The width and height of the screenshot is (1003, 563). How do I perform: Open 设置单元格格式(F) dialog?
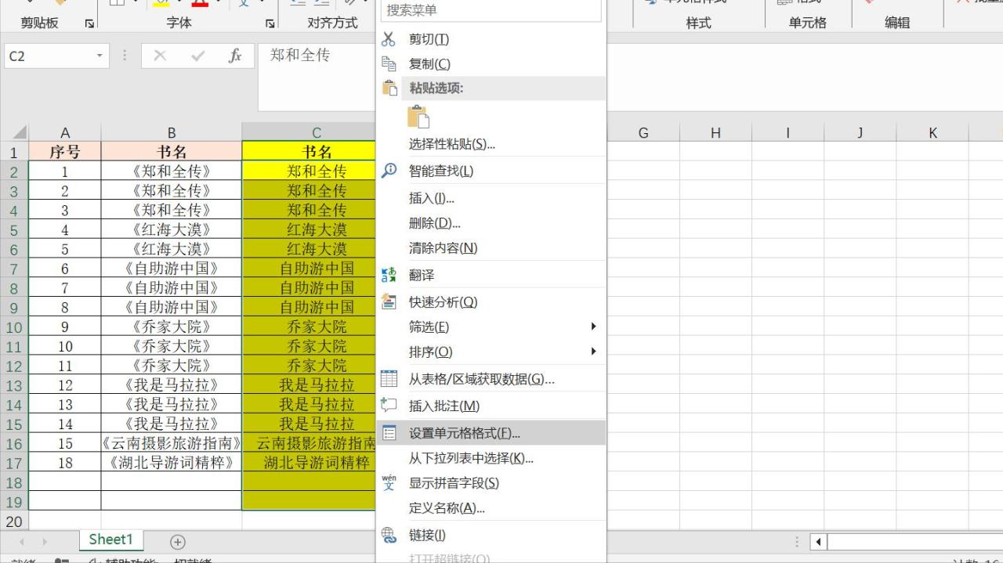[491, 433]
